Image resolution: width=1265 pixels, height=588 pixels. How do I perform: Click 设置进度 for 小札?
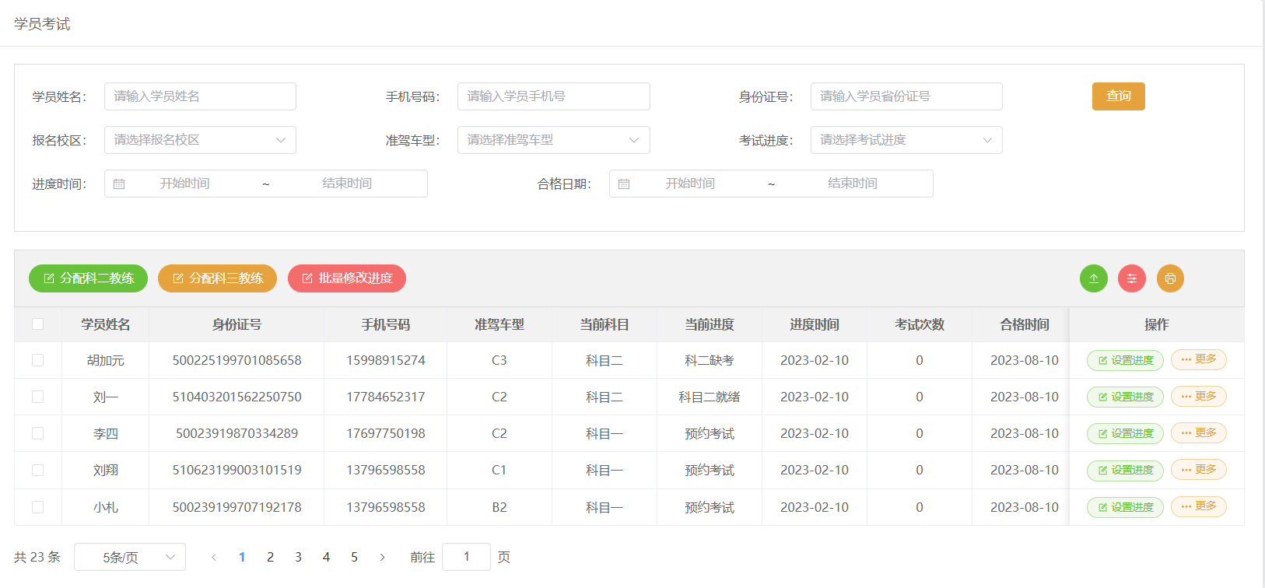1125,507
